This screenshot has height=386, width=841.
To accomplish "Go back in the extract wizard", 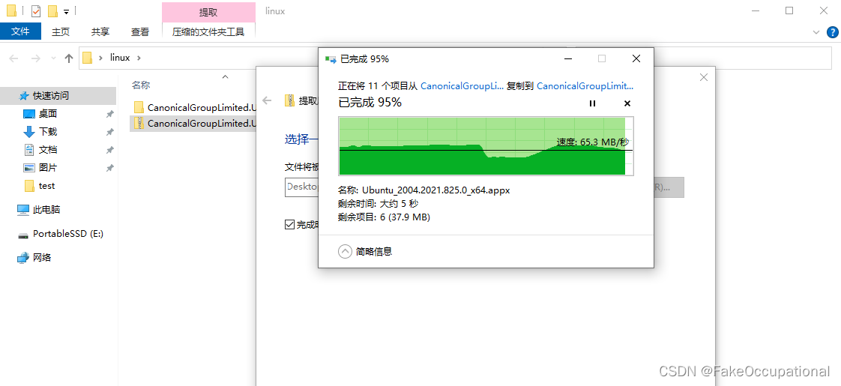I will point(267,100).
